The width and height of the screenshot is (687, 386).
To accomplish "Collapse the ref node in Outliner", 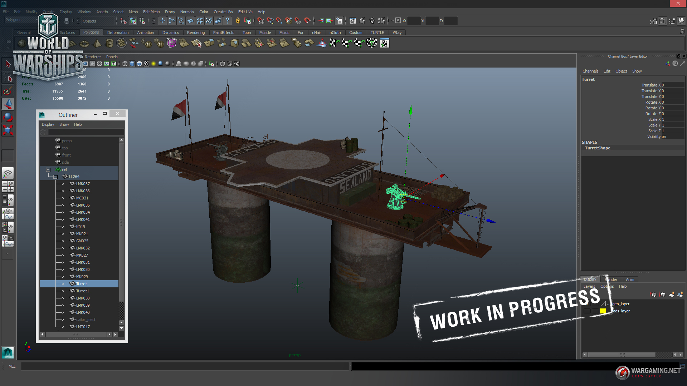I will [x=48, y=169].
